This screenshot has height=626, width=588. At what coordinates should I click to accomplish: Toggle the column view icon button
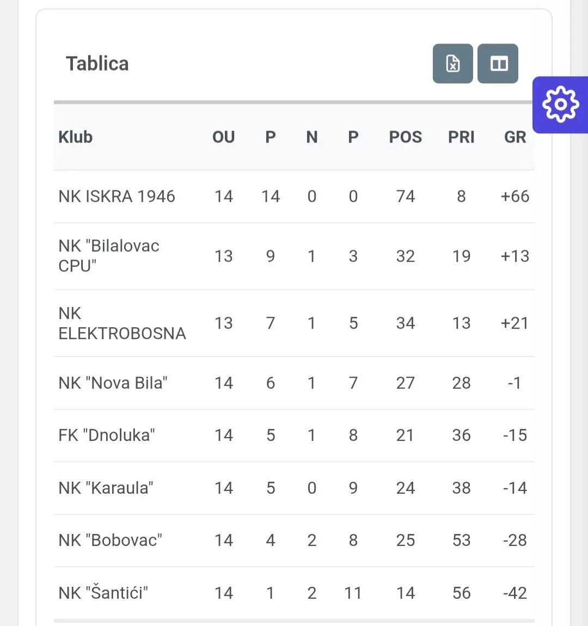[498, 64]
